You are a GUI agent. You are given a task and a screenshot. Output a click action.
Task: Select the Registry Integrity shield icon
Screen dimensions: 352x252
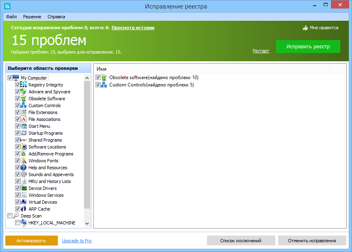(23, 85)
